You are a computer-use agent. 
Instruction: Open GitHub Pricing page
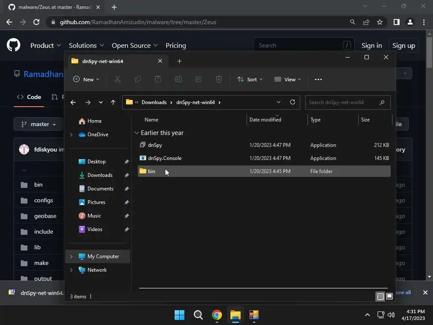[176, 46]
